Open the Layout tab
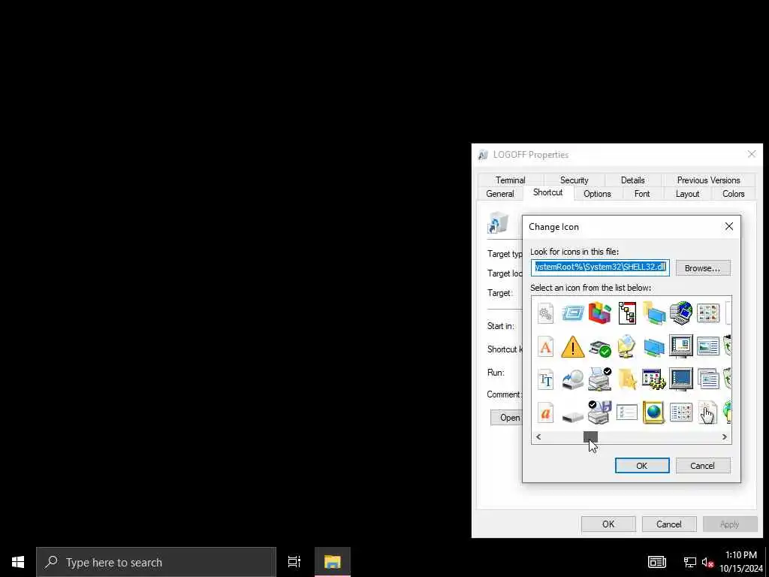This screenshot has height=577, width=769. 687,194
